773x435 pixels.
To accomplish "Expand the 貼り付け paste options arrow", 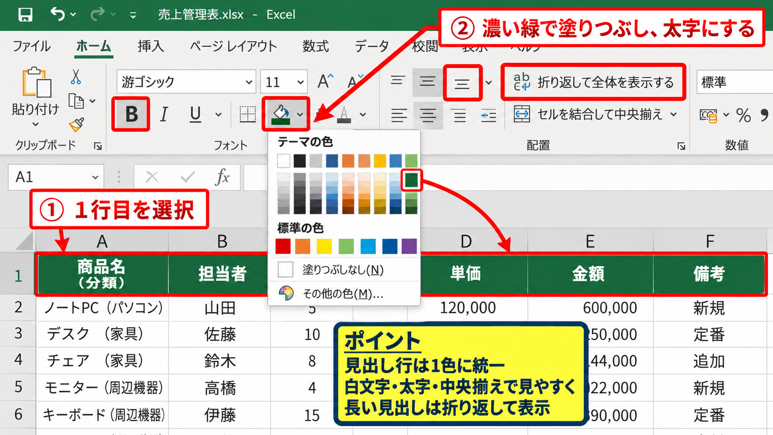I will (36, 124).
